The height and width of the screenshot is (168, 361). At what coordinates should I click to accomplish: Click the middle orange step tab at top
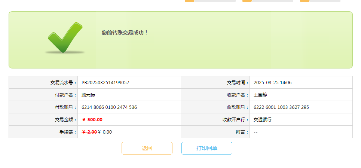coord(268,1)
